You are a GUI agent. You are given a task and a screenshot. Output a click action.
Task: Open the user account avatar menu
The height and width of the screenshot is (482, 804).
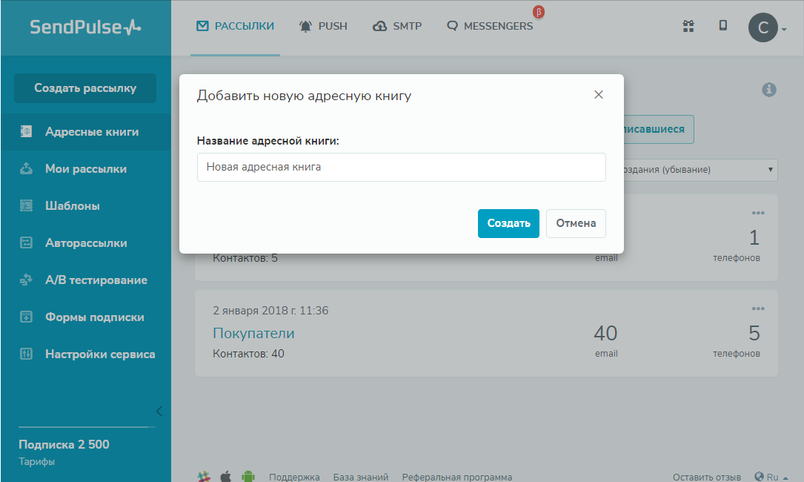[764, 28]
